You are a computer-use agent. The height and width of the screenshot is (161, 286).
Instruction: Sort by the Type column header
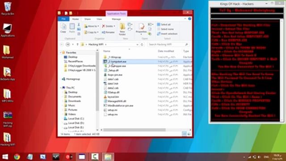coord(186,51)
